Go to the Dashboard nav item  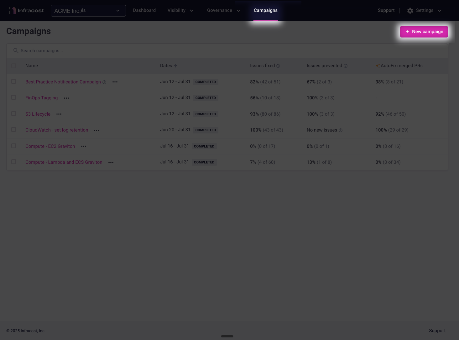[x=144, y=11]
